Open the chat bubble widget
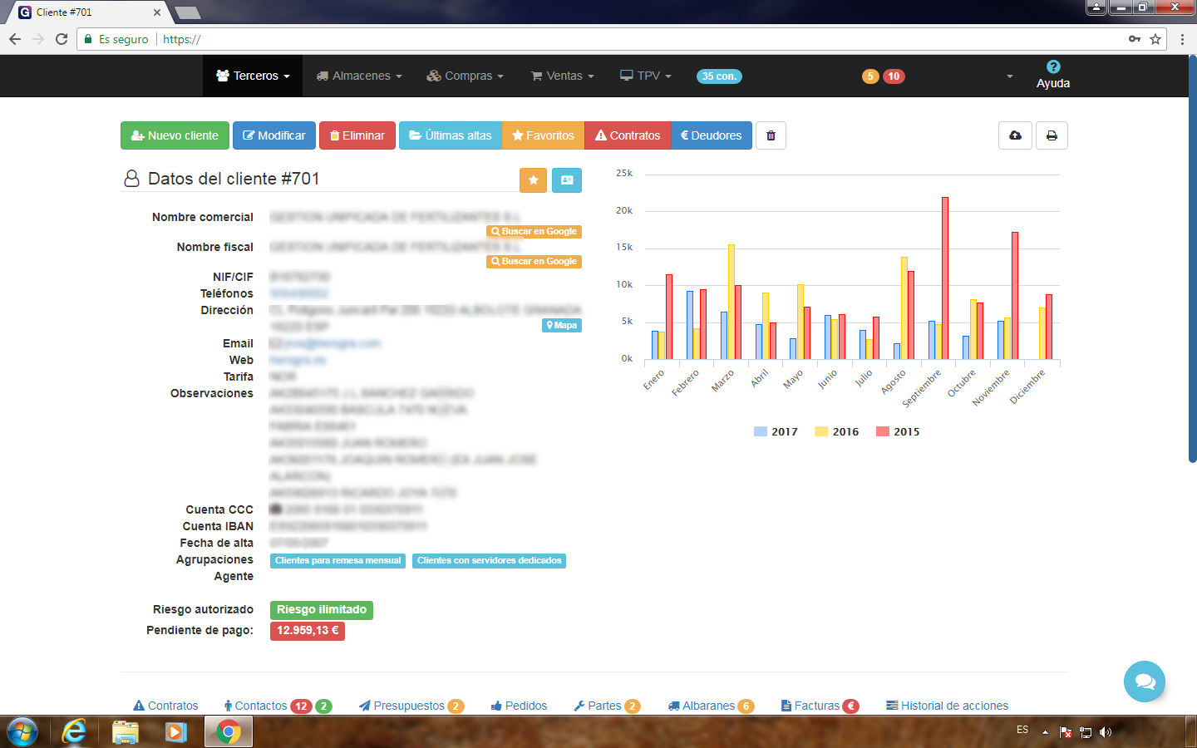The image size is (1197, 748). (x=1144, y=682)
